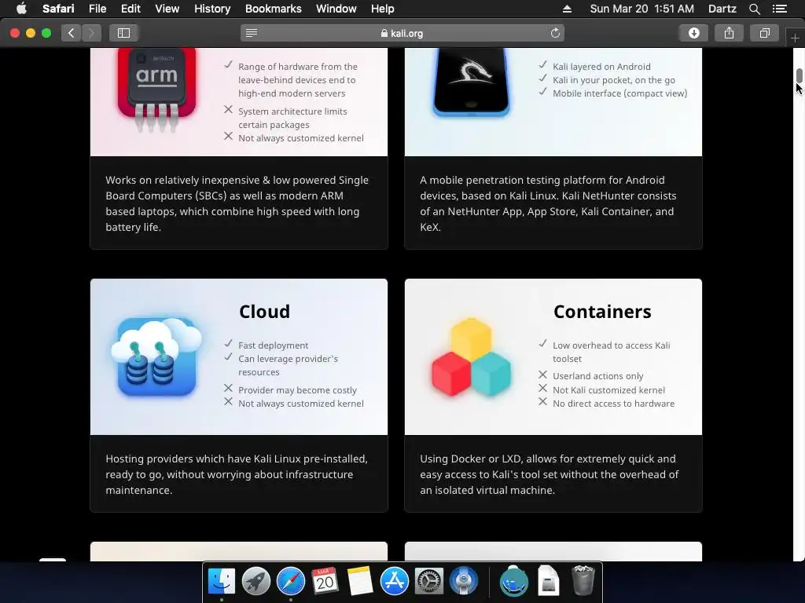Toggle the Safari sidebar button

(x=123, y=33)
